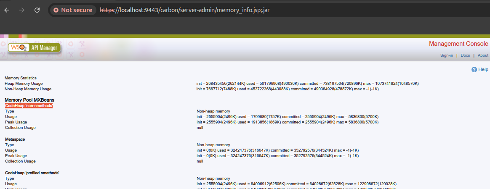The height and width of the screenshot is (189, 490).
Task: Click the Memory Pool MXBeans heading
Action: click(29, 100)
